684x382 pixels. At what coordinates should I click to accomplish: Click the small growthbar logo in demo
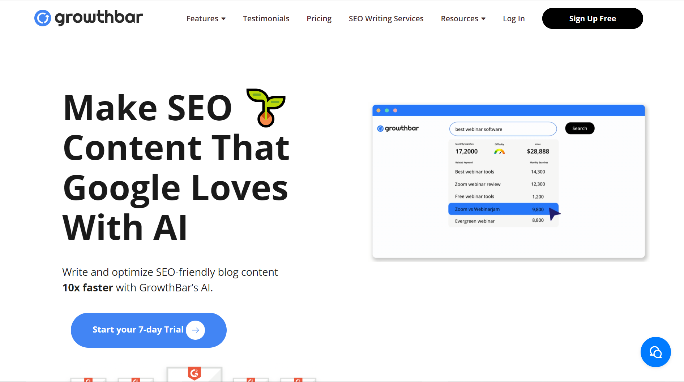pyautogui.click(x=398, y=129)
